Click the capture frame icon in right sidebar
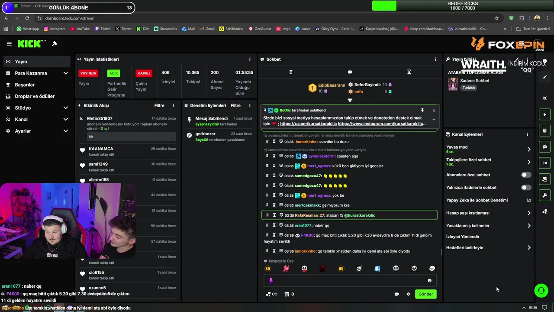 click(545, 98)
